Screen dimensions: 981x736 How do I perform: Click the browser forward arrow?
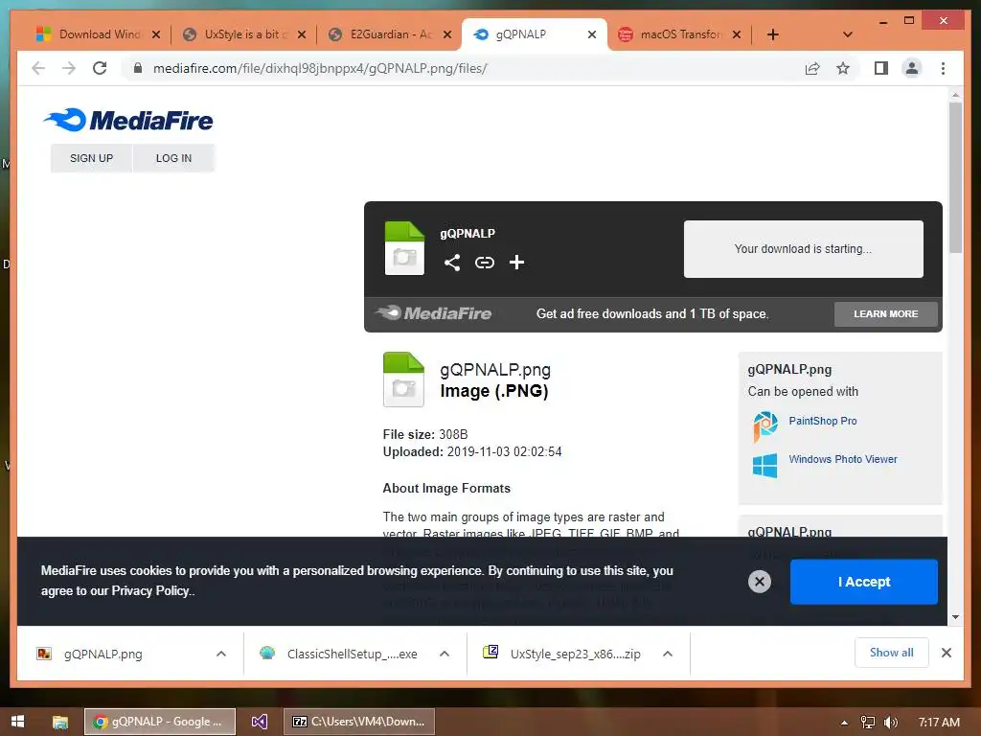tap(69, 68)
